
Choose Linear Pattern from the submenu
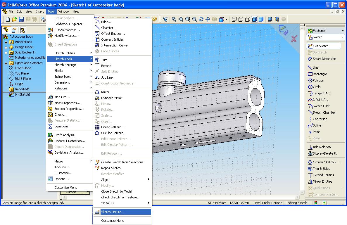point(122,127)
